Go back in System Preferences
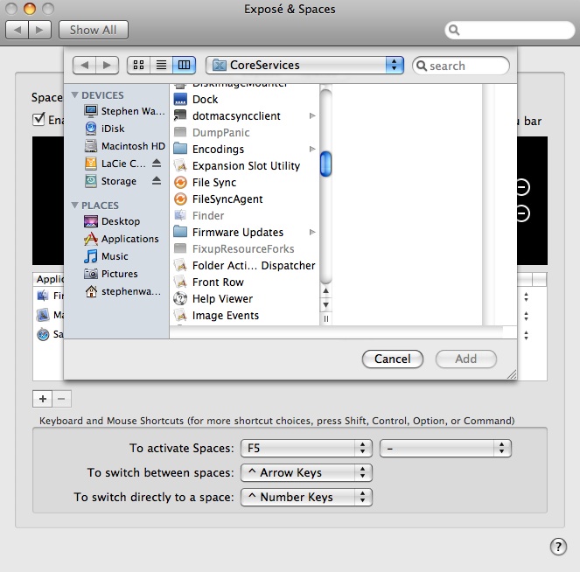580x572 pixels. point(17,30)
